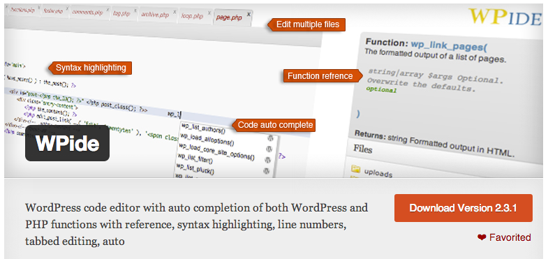Click the heart icon next to Favorited
Viewport: 548px width, 259px height.
coord(482,237)
